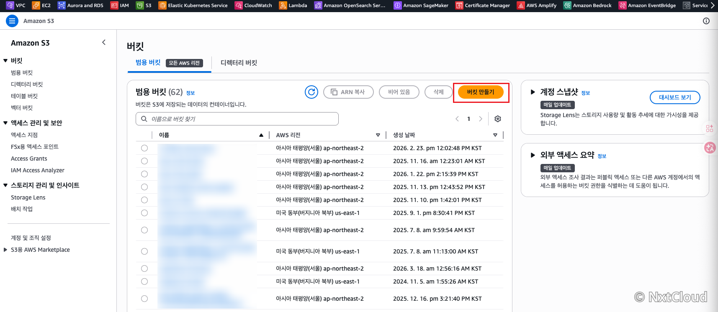718x312 pixels.
Task: Switch to the 디렉터리 버킷 tab
Action: tap(239, 63)
